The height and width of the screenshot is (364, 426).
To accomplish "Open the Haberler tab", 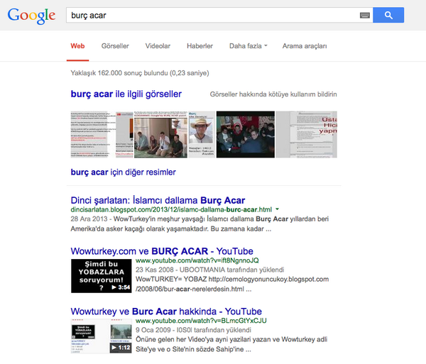I will pos(200,46).
